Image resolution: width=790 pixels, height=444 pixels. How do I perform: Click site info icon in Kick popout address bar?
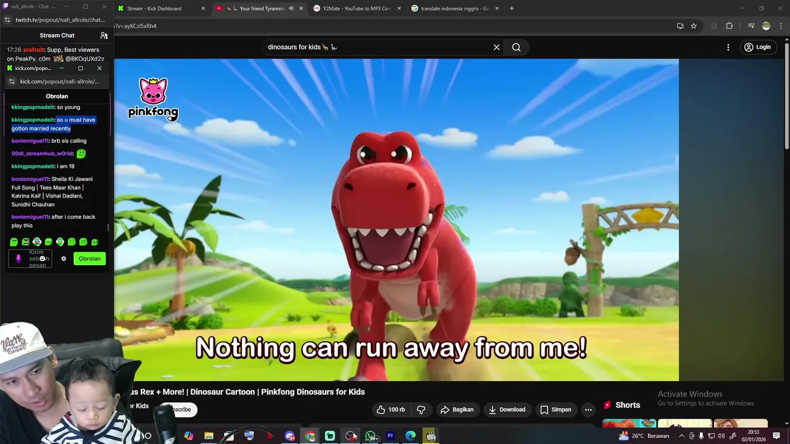11,81
